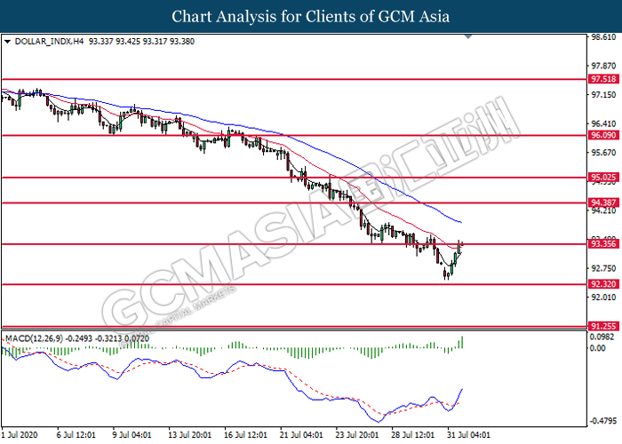Select the DOLLAR_INDX,H4 chart title text
Viewport: 622px width, 444px height.
coord(49,42)
